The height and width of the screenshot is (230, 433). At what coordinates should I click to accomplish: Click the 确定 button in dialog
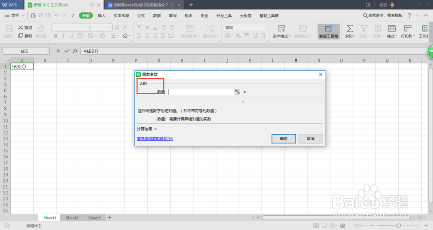[x=284, y=139]
